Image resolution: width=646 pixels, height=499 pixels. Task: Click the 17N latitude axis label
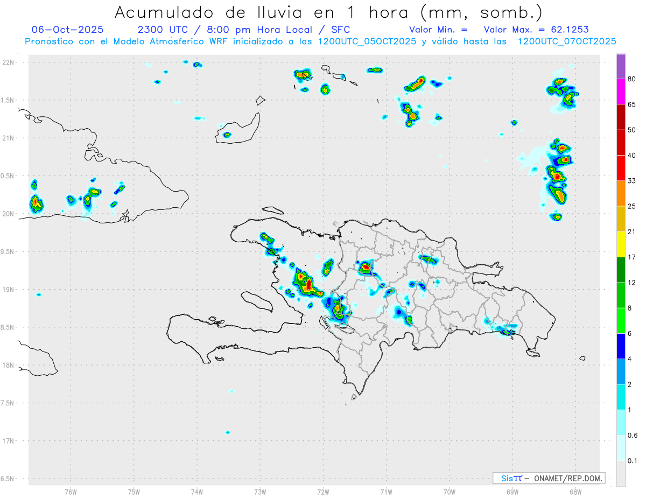(x=9, y=441)
